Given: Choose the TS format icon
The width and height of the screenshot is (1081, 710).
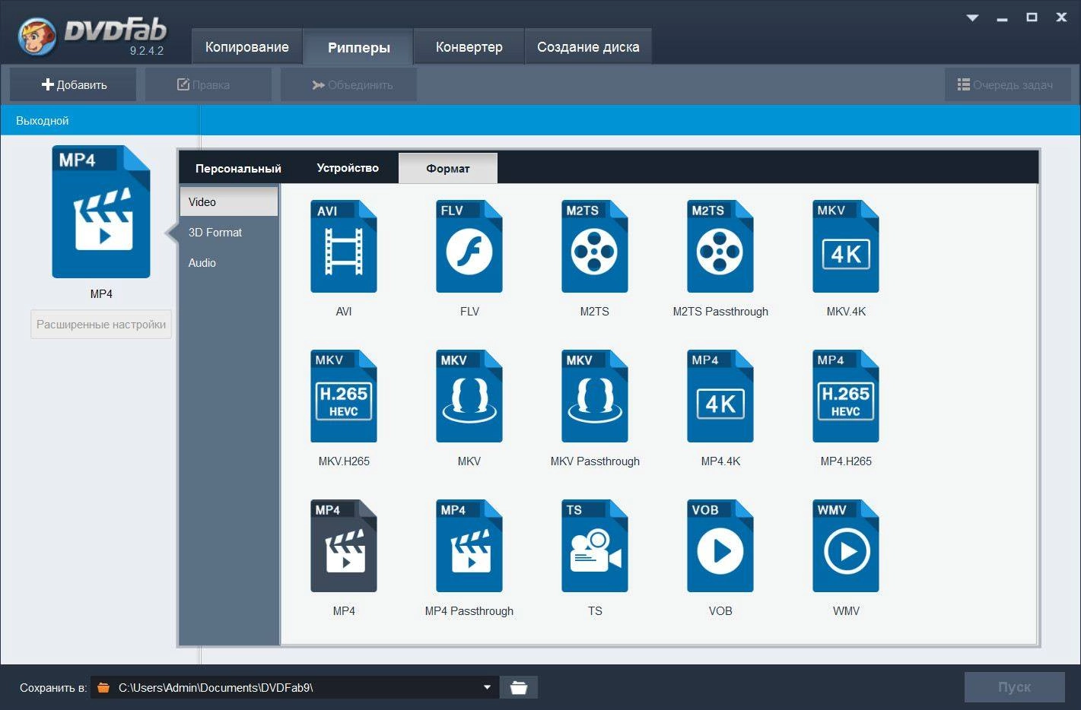Looking at the screenshot, I should 595,546.
